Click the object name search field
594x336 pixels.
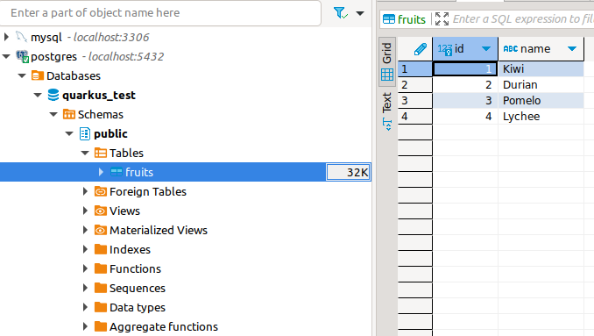point(160,13)
